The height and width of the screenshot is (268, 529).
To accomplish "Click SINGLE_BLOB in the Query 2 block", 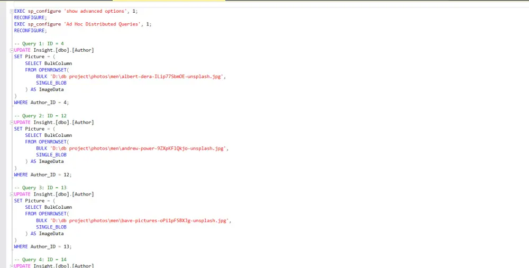I will (x=51, y=155).
